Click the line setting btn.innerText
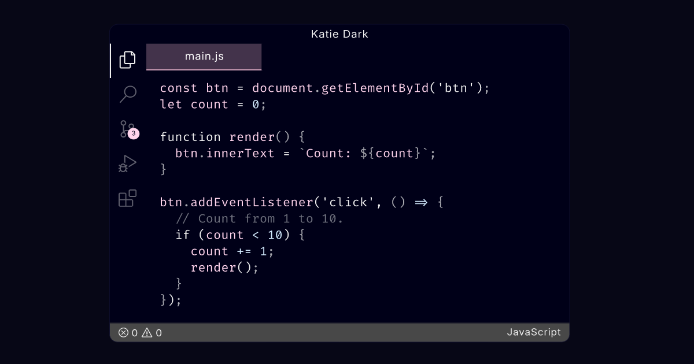The image size is (694, 364). (x=306, y=153)
